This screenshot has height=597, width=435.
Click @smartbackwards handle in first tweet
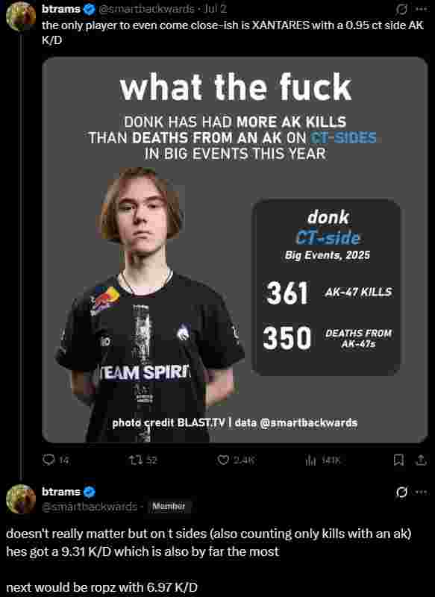[146, 9]
